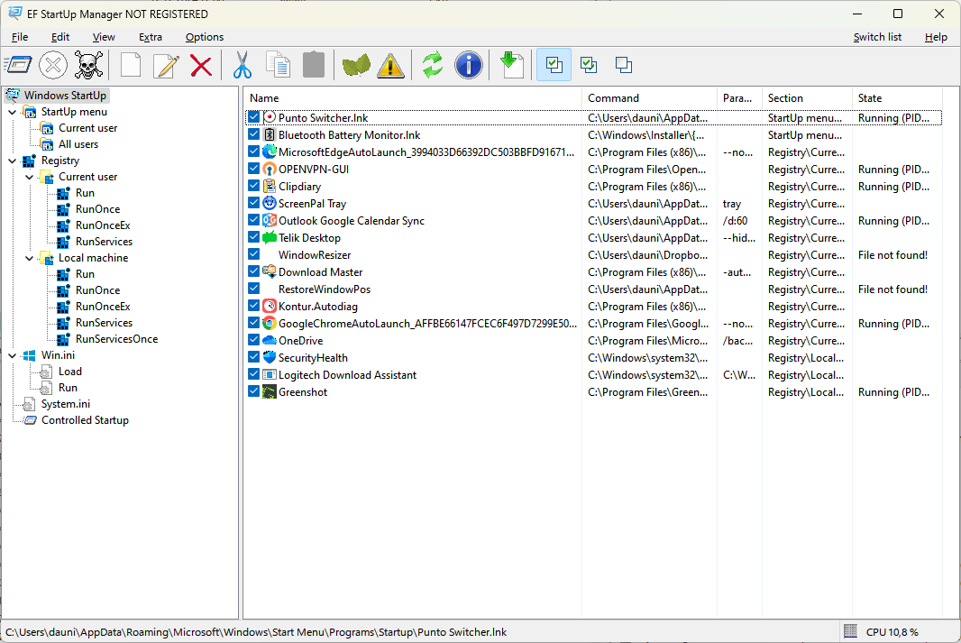Screen dimensions: 961x643
Task: Open the Help menu
Action: 936,37
